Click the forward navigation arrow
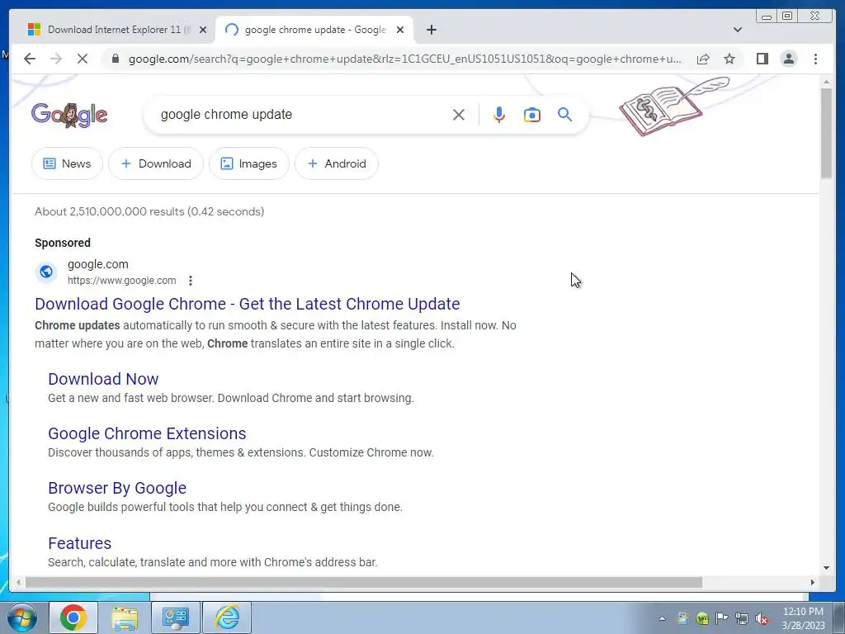 click(x=56, y=59)
